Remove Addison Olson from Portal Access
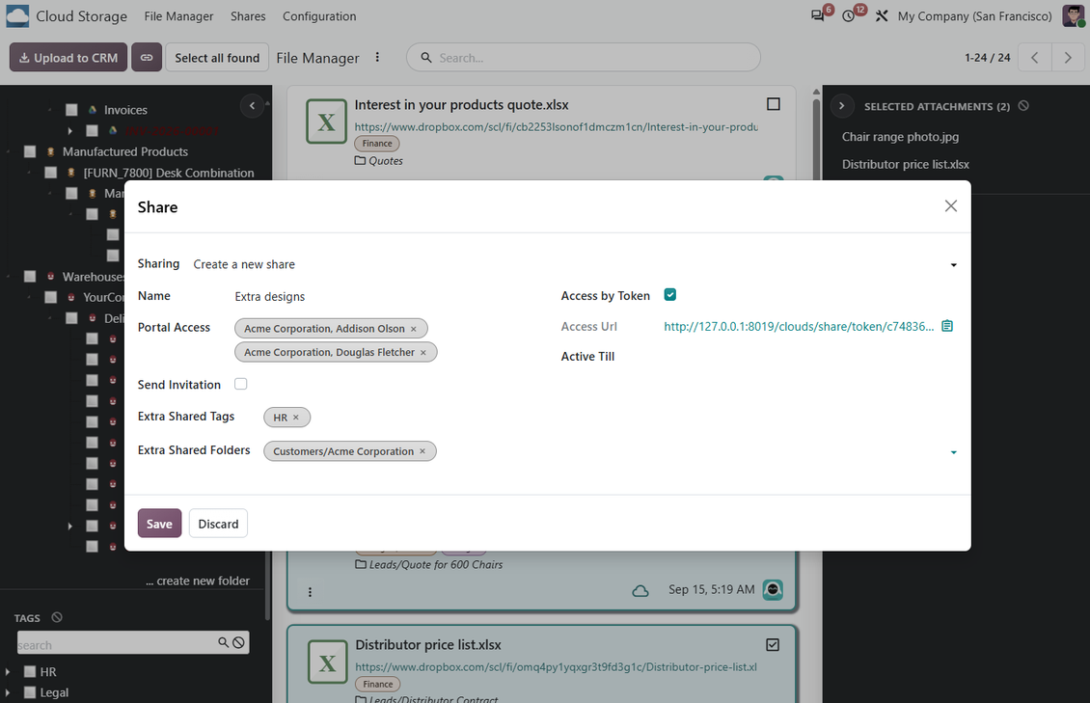This screenshot has height=703, width=1090. (414, 329)
